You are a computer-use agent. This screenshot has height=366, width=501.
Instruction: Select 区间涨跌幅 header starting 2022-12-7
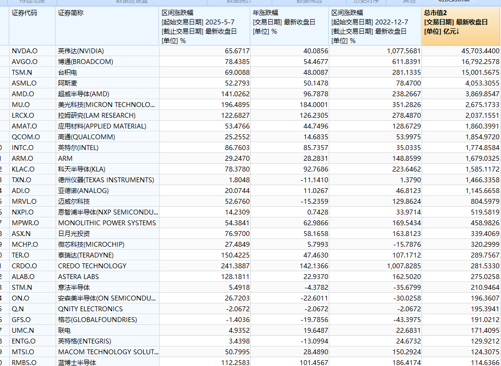coord(375,26)
